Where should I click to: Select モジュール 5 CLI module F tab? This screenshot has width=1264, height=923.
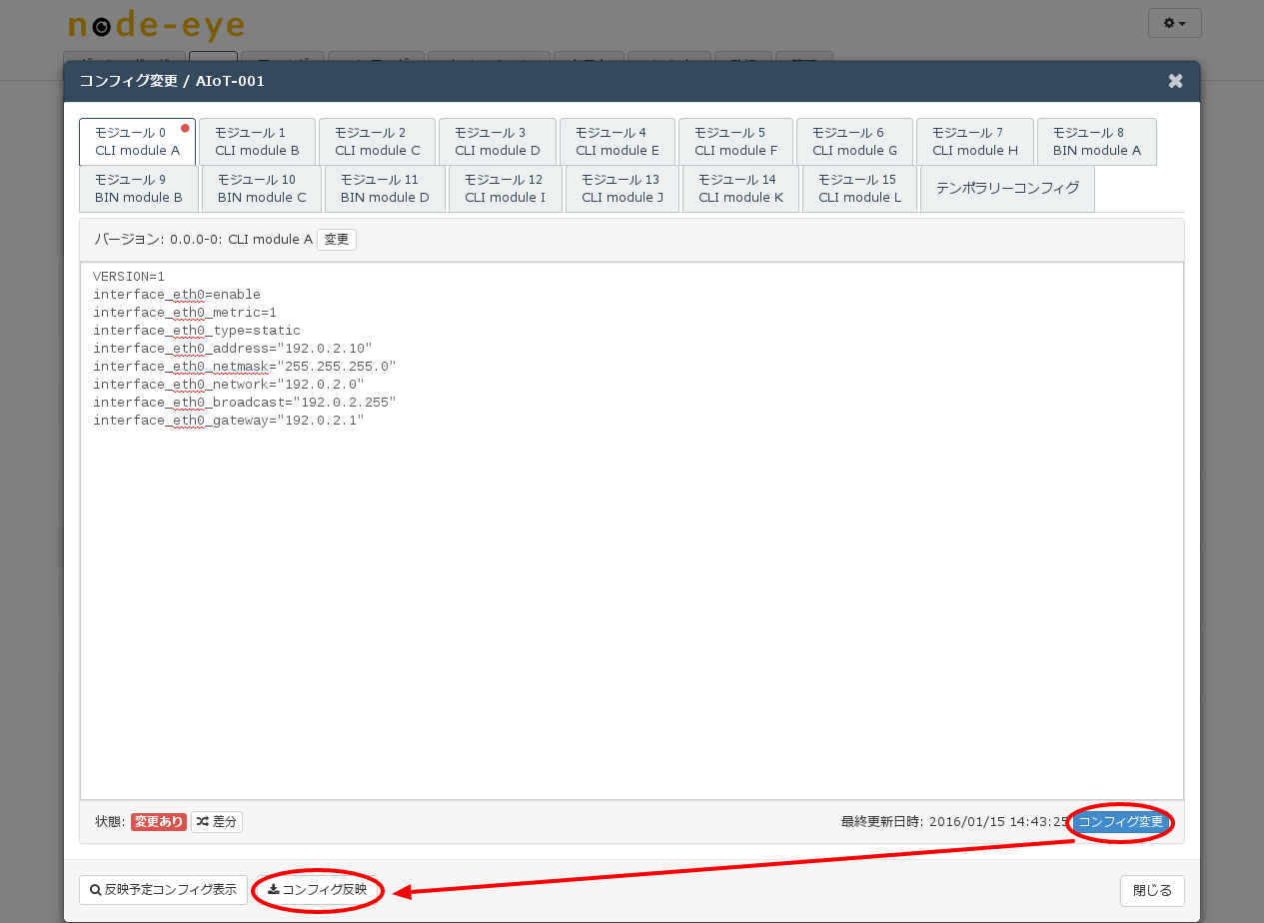(x=735, y=142)
